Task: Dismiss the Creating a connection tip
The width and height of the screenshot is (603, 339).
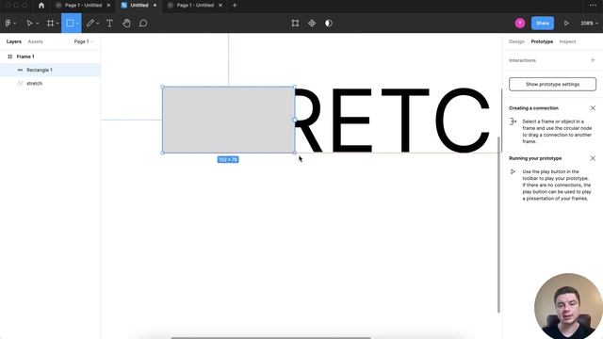Action: [x=593, y=108]
